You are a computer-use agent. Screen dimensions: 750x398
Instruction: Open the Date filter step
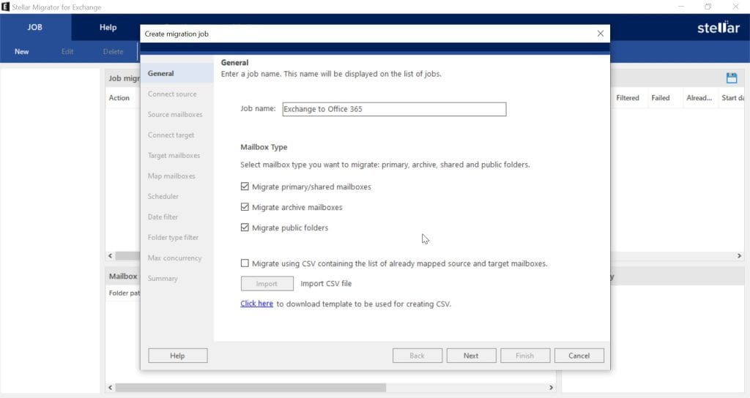[163, 217]
